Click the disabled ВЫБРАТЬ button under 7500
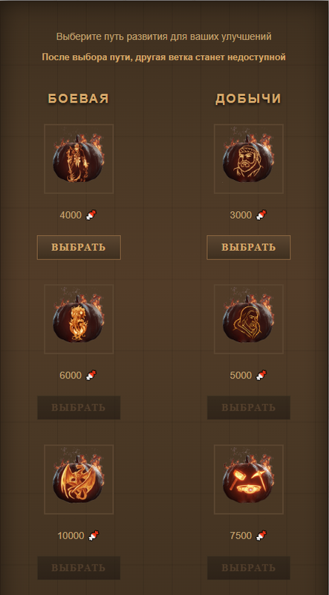The width and height of the screenshot is (329, 595). (x=249, y=568)
